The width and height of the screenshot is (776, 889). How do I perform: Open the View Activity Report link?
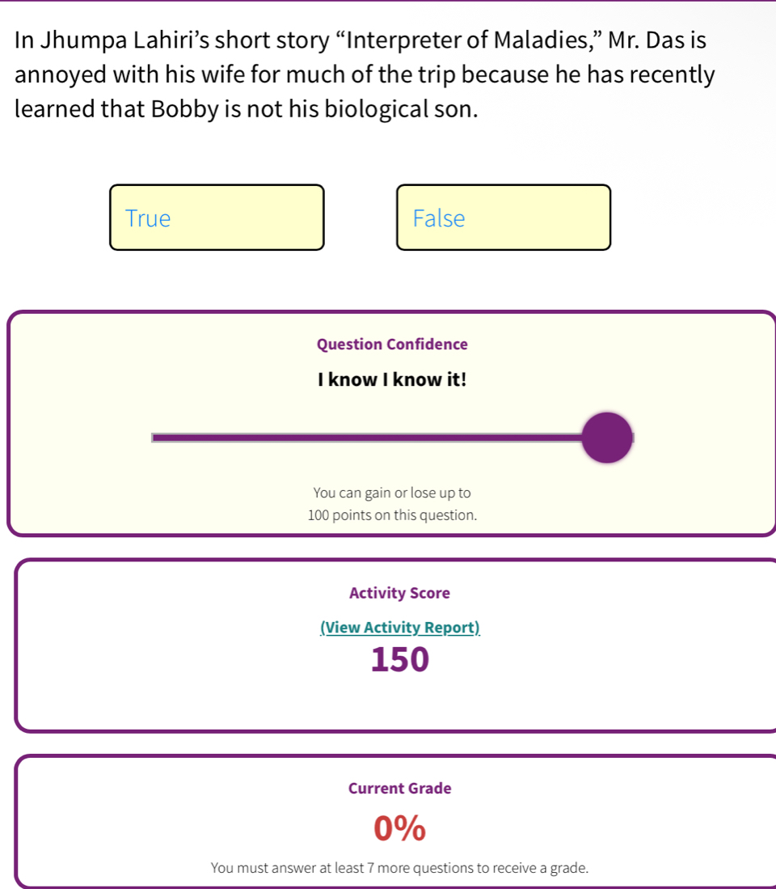point(400,627)
